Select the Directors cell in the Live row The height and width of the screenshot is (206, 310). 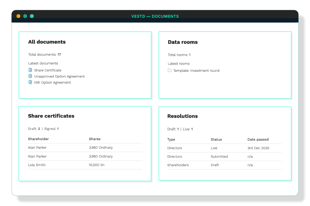pyautogui.click(x=175, y=148)
